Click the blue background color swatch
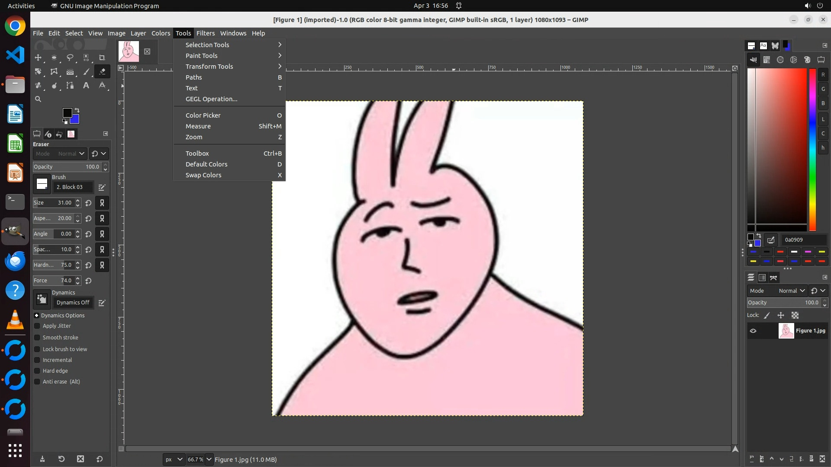Screen dimensions: 831x467 coord(76,120)
